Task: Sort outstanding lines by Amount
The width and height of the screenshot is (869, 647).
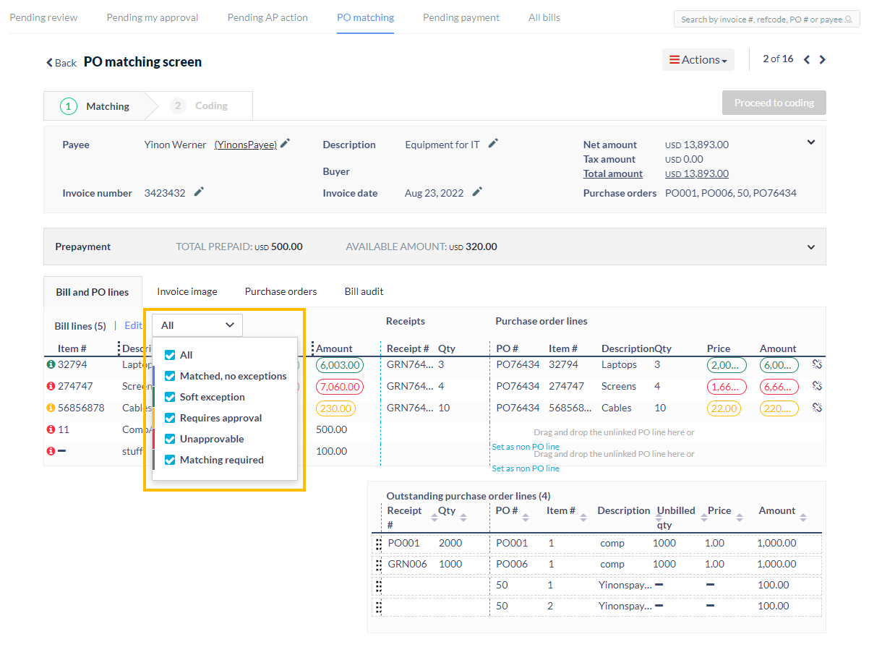Action: point(802,516)
